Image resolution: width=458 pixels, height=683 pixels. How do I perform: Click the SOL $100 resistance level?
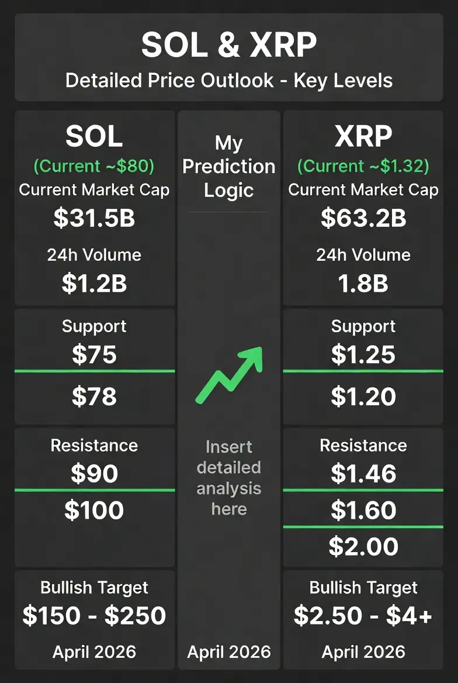pos(94,510)
